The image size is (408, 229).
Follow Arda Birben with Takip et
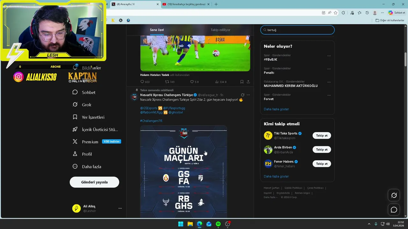pyautogui.click(x=322, y=149)
